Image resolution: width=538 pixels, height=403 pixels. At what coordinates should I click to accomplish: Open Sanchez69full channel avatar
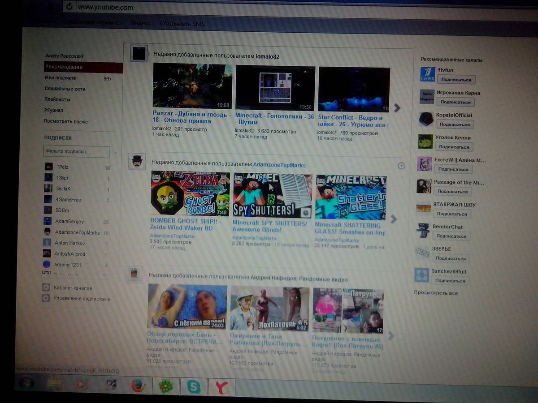coord(421,275)
